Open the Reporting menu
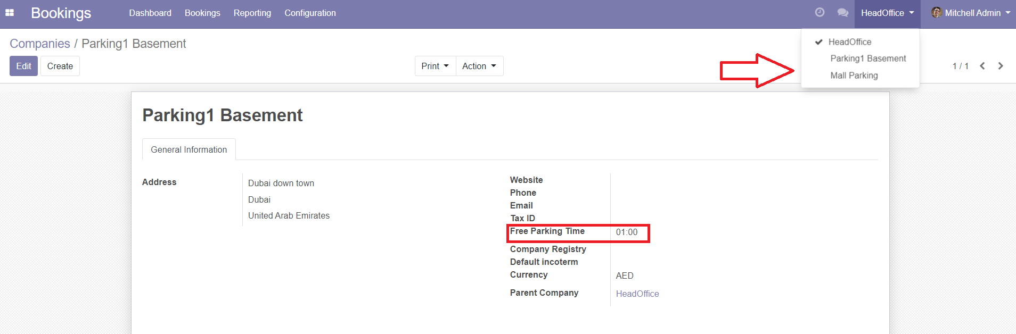Viewport: 1016px width, 334px height. click(x=252, y=13)
